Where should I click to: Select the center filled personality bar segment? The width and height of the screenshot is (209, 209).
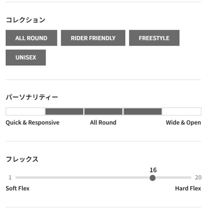tap(103, 111)
